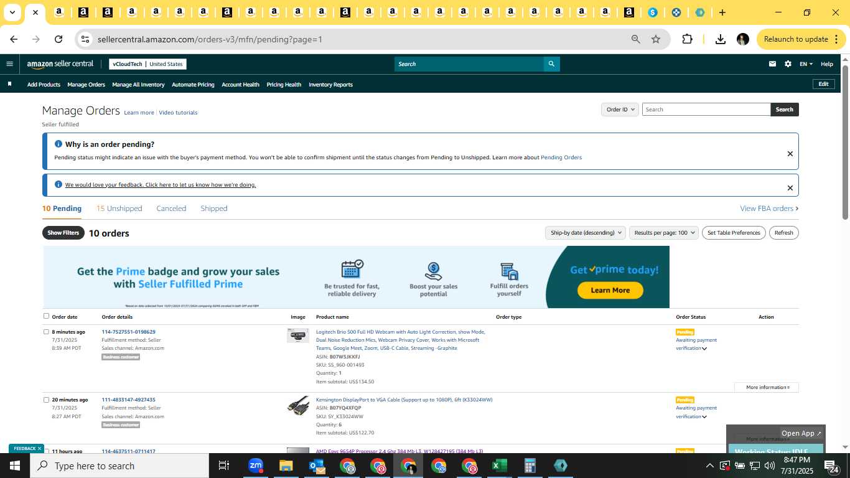The image size is (850, 478).
Task: Click the Edit navigation button
Action: (x=823, y=84)
